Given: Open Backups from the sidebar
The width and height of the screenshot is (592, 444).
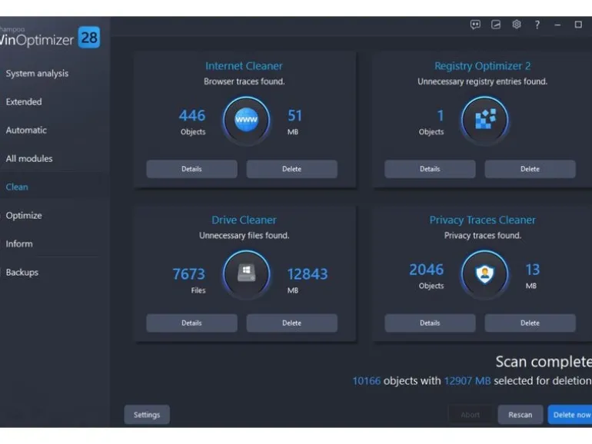Looking at the screenshot, I should coord(22,272).
